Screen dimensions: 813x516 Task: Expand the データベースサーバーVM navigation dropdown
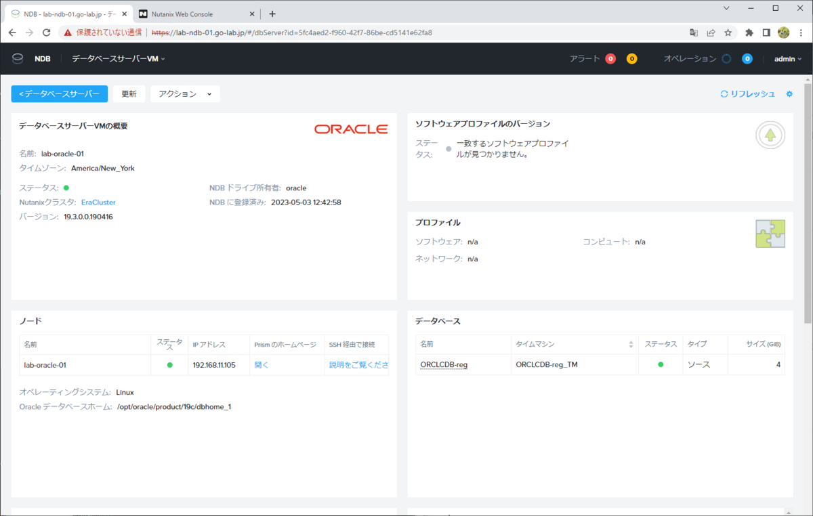click(119, 59)
